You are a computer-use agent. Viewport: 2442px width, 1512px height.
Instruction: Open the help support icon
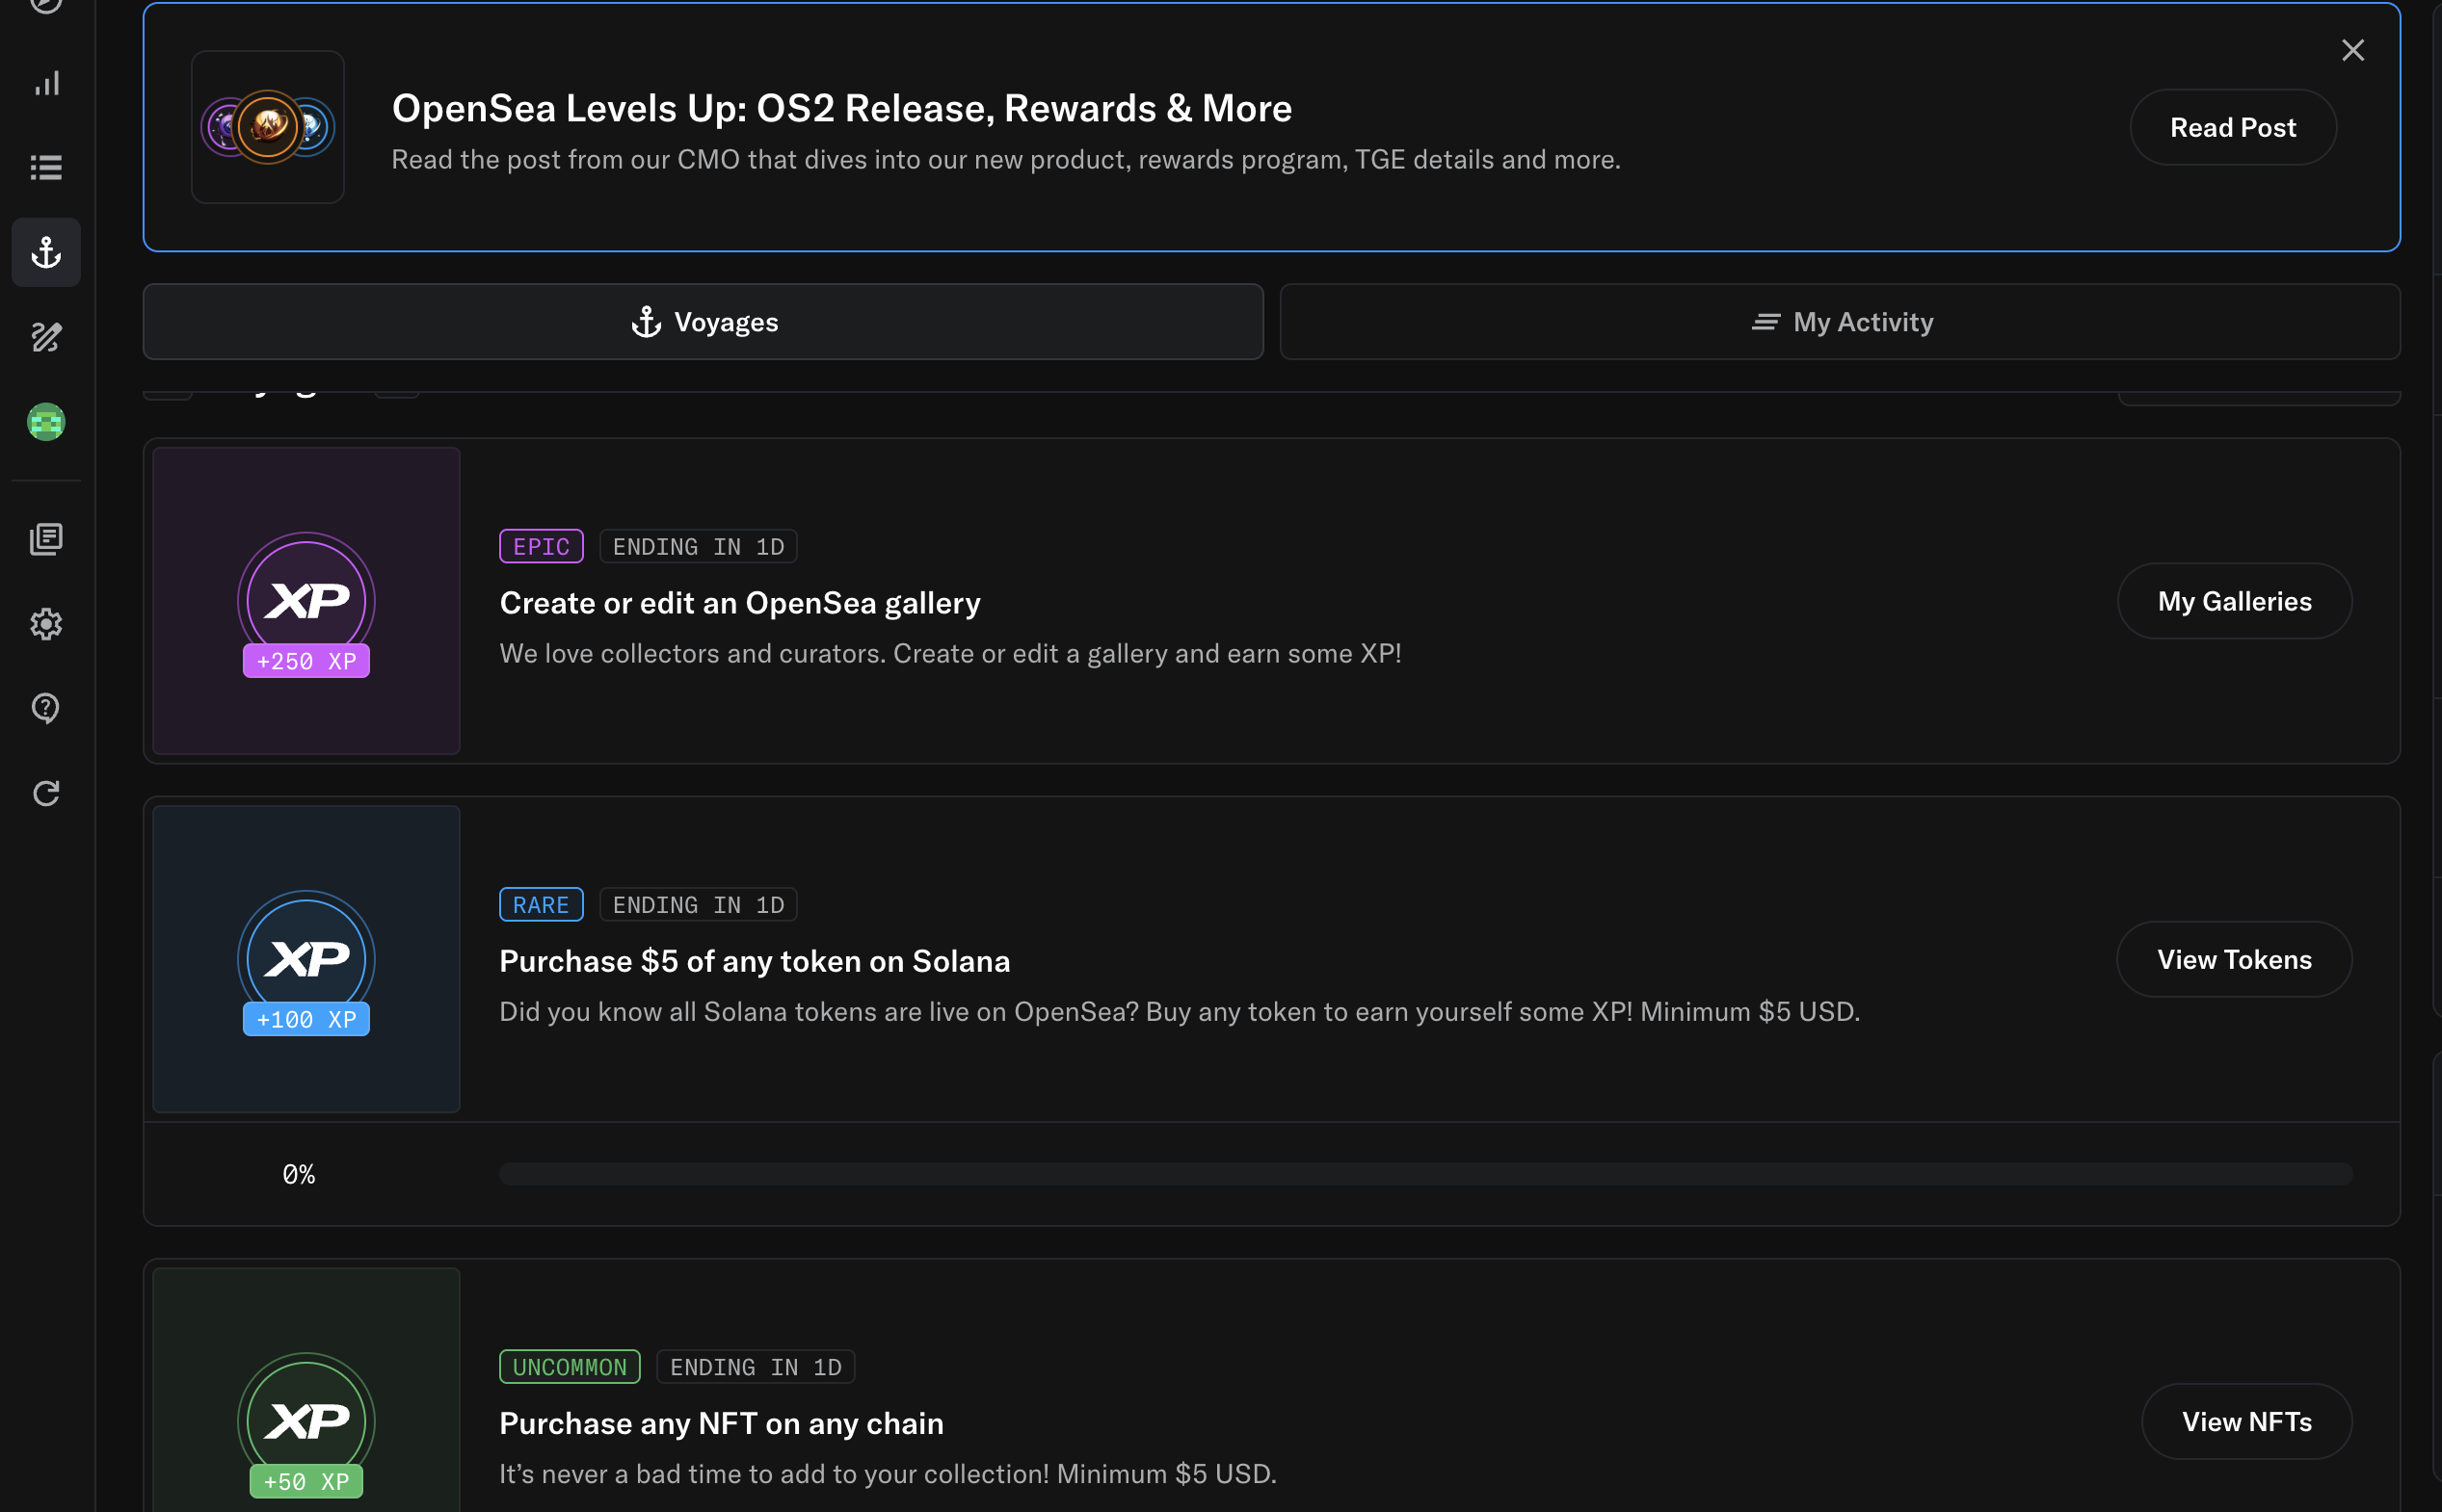[46, 708]
